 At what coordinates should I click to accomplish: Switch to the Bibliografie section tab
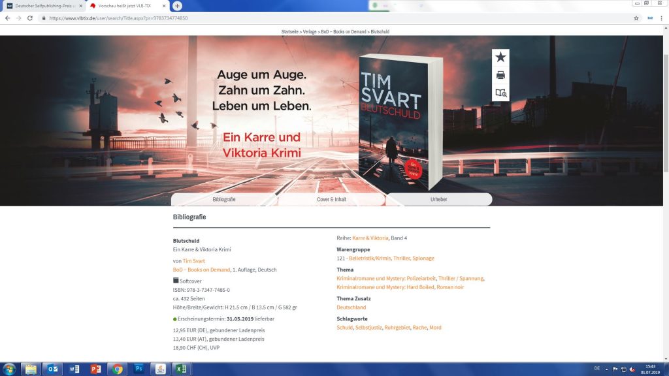[x=224, y=200]
